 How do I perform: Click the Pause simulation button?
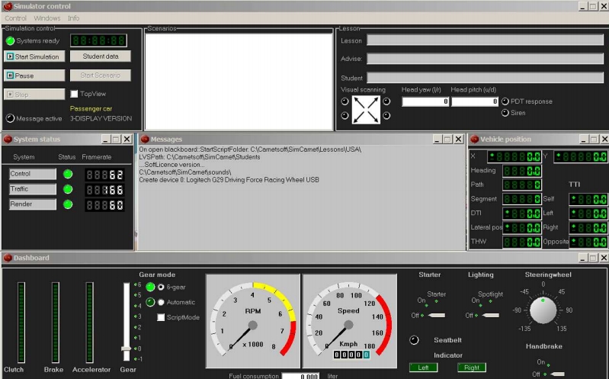35,75
